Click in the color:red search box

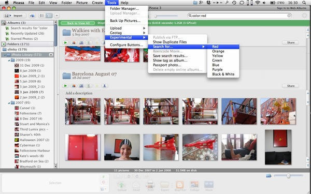pos(239,16)
